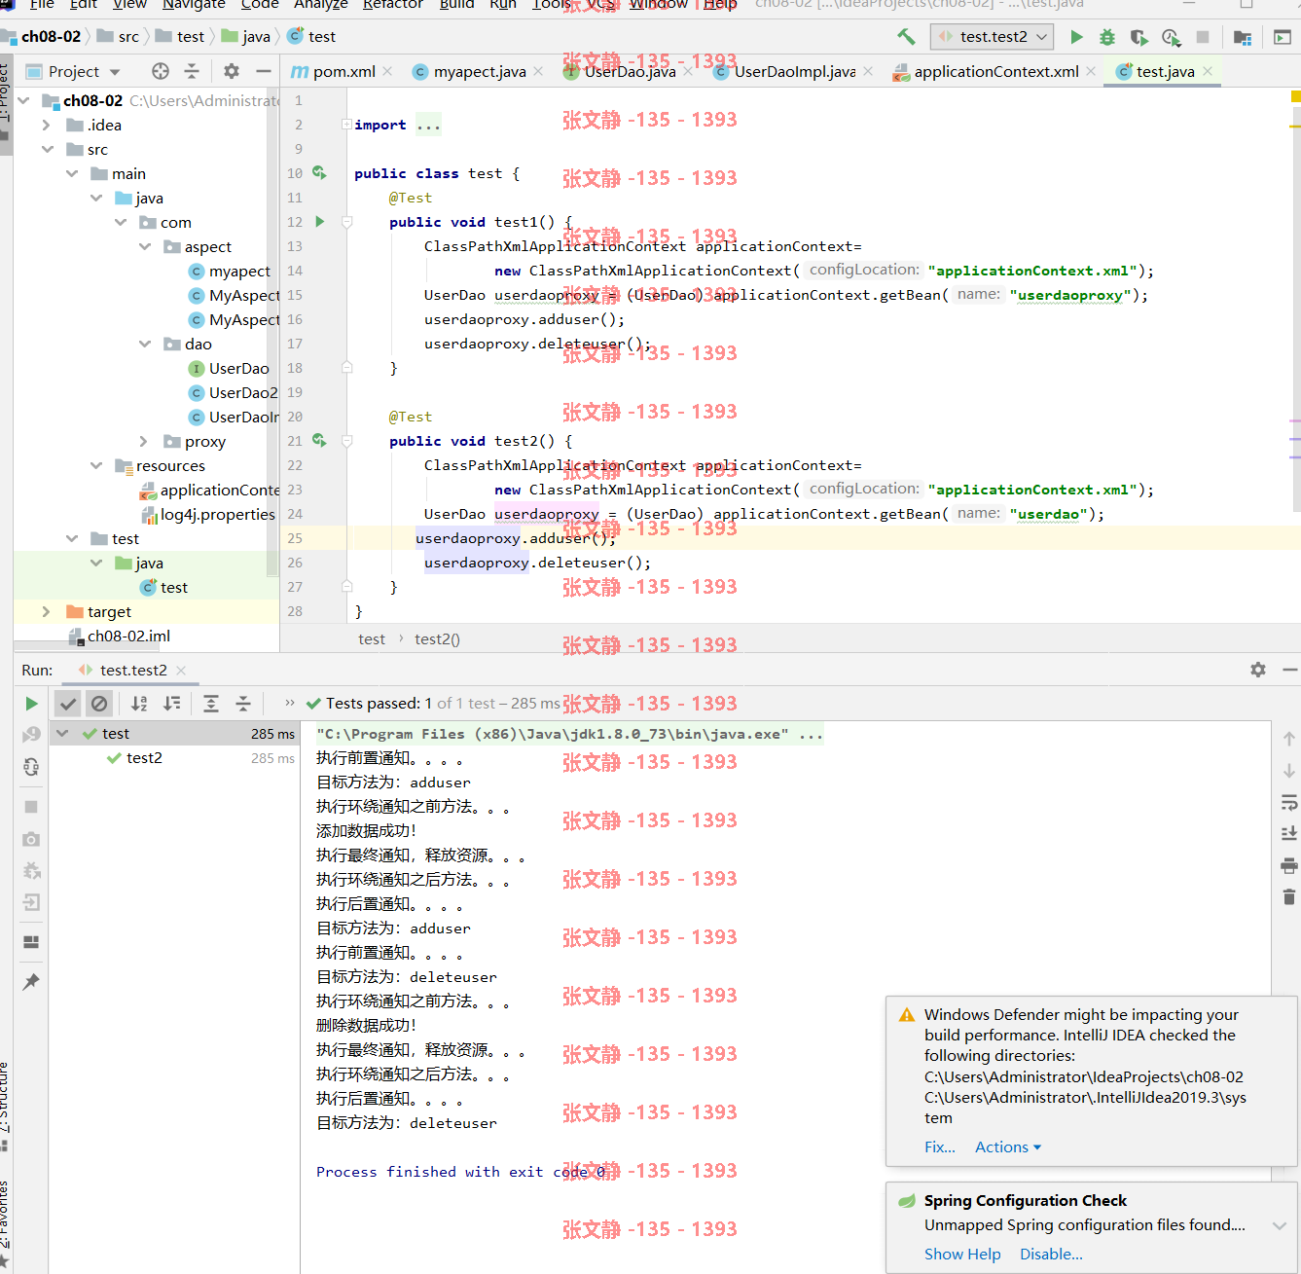
Task: Click the ch08-02 breadcrumb in navigation bar
Action: [x=51, y=37]
